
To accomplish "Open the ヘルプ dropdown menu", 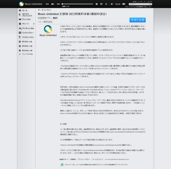I will click(149, 1).
